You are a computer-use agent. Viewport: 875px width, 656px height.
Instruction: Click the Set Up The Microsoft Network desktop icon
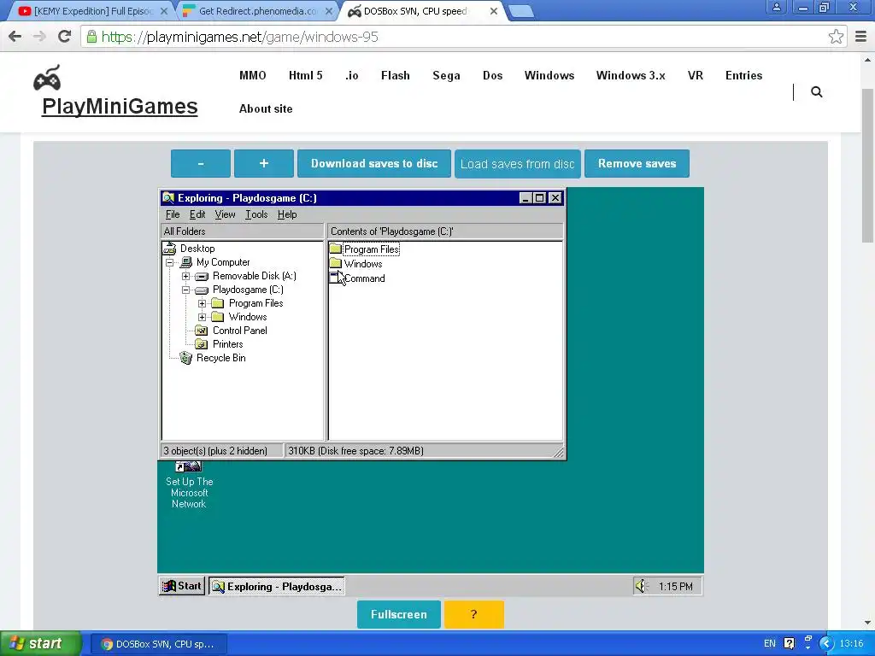coord(189,466)
